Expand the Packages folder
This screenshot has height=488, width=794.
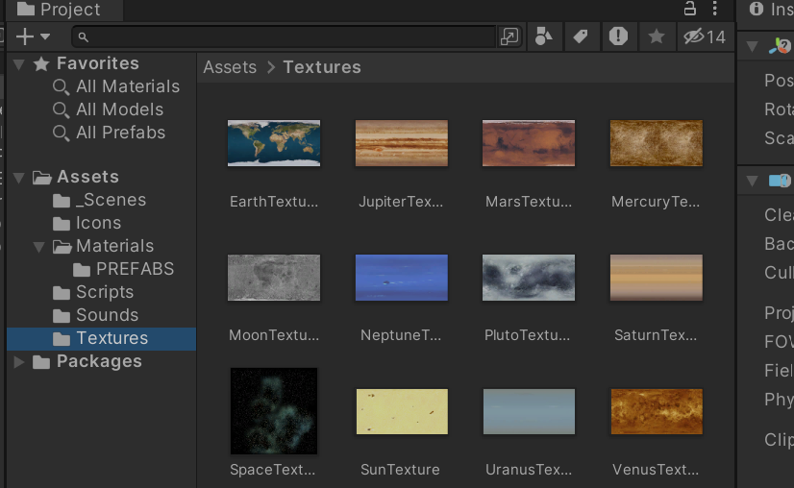click(19, 362)
